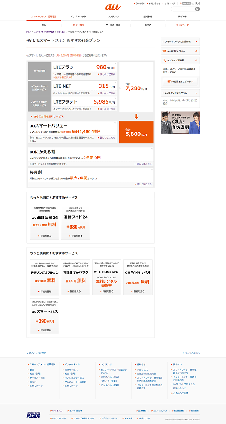The image size is (226, 424).
Task: Select インターネット main navigation tab
Action: (x=78, y=17)
